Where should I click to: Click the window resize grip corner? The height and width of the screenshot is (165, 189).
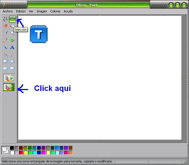pyautogui.click(x=185, y=162)
